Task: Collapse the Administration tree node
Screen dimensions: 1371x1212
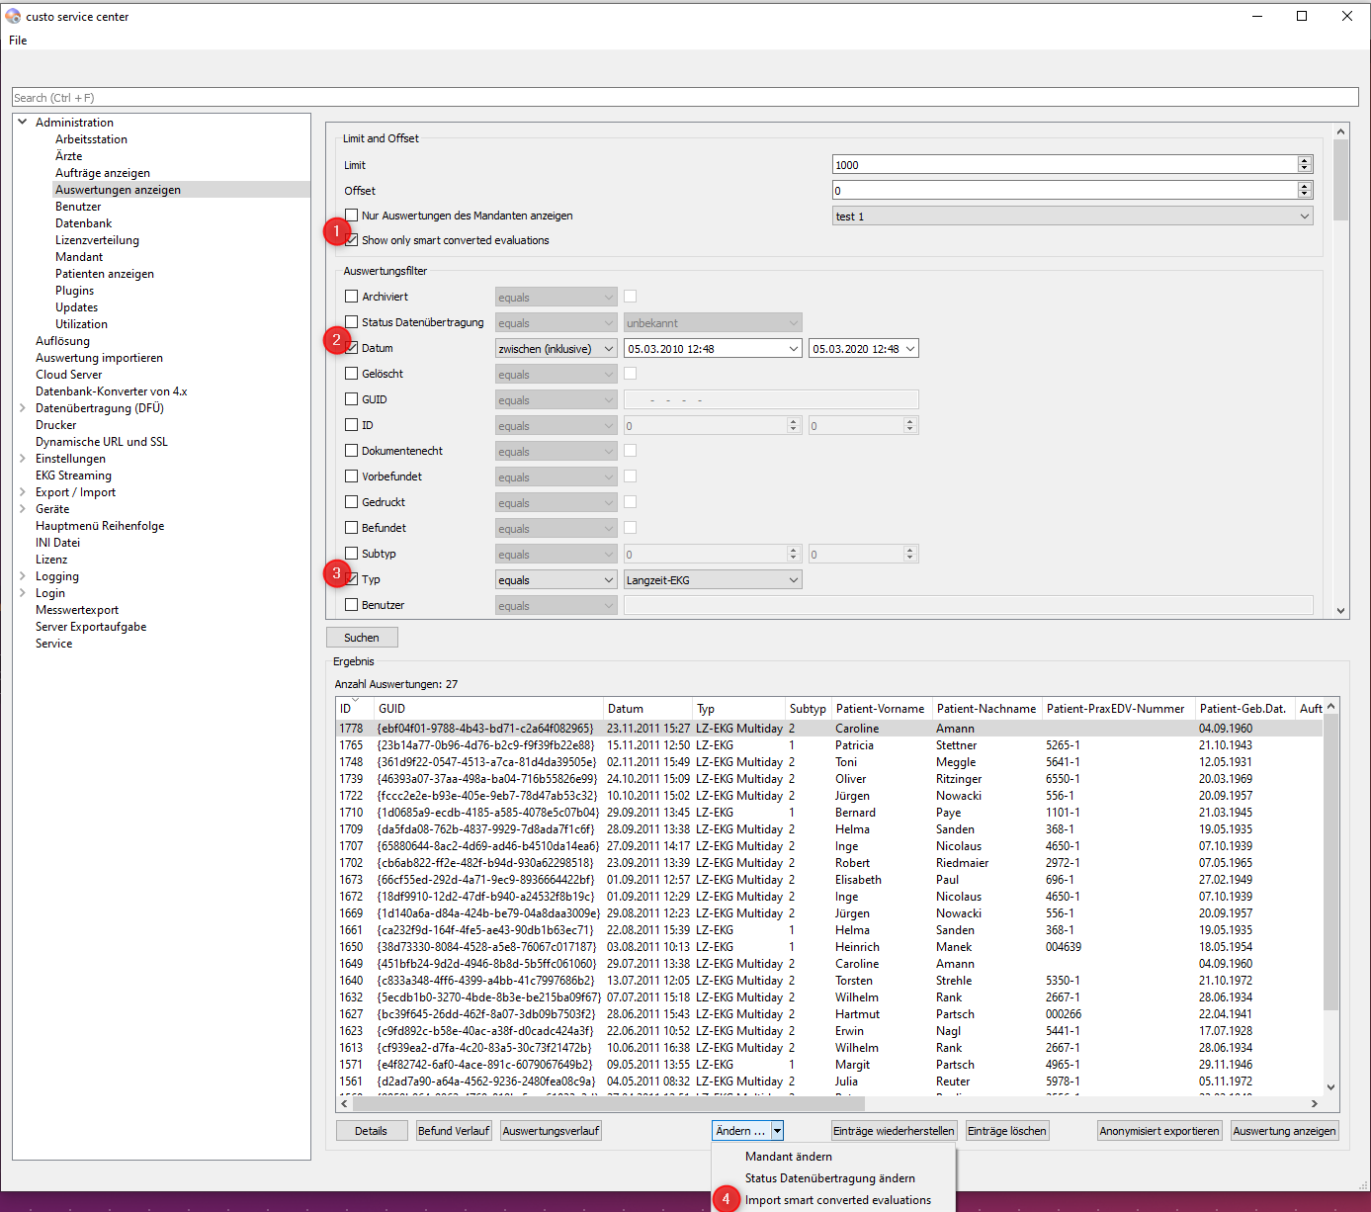Action: [23, 123]
